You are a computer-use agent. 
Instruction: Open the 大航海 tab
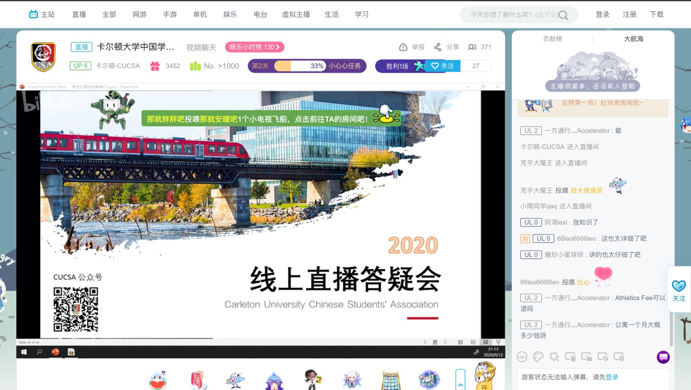(x=633, y=39)
